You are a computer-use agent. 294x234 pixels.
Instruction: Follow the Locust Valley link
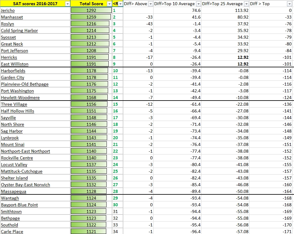[x=14, y=165]
